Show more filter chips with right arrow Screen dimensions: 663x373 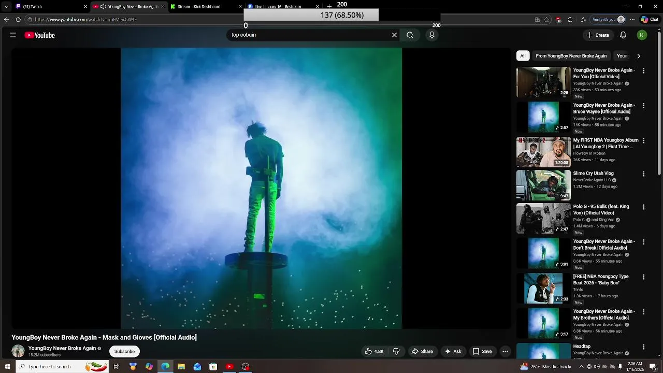click(639, 56)
